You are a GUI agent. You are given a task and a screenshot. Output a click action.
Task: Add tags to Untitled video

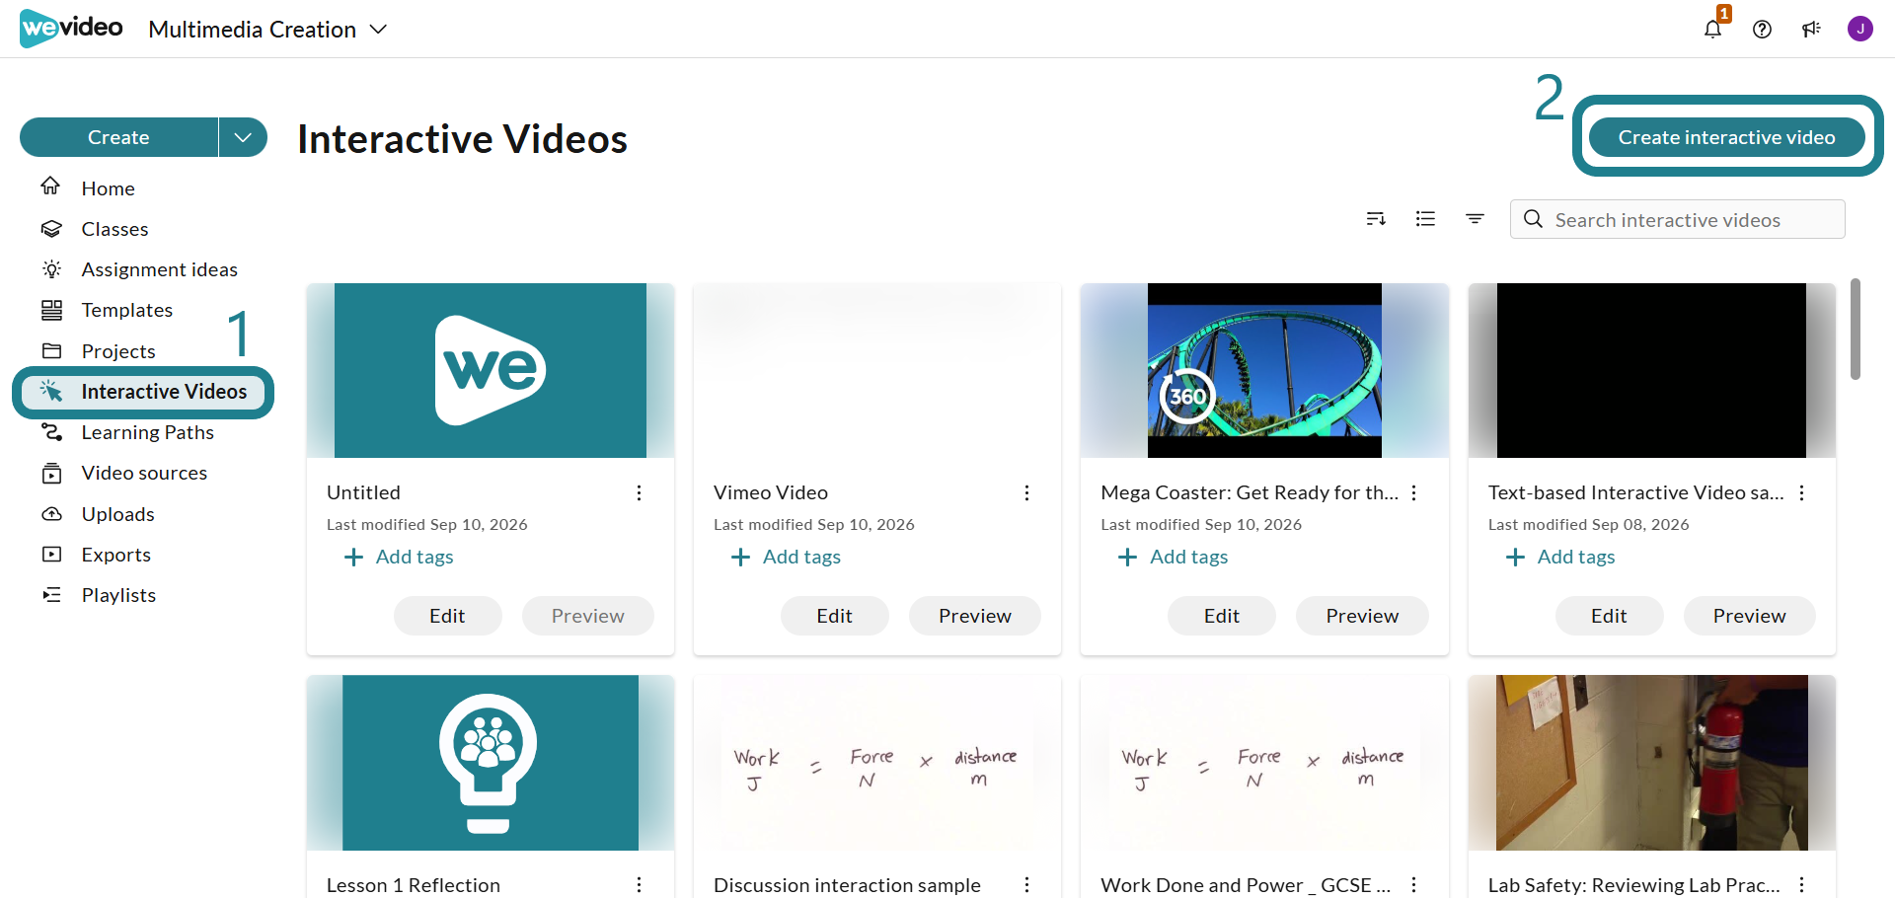[x=399, y=557]
